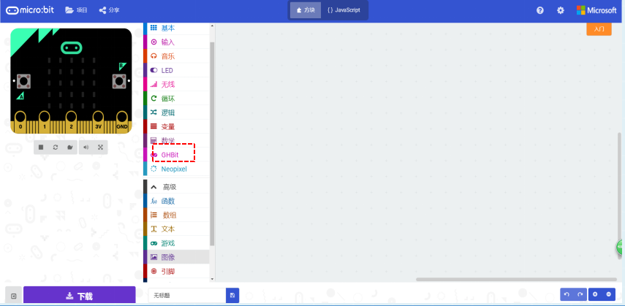Undo the last workspace action
The height and width of the screenshot is (306, 625).
(x=567, y=294)
